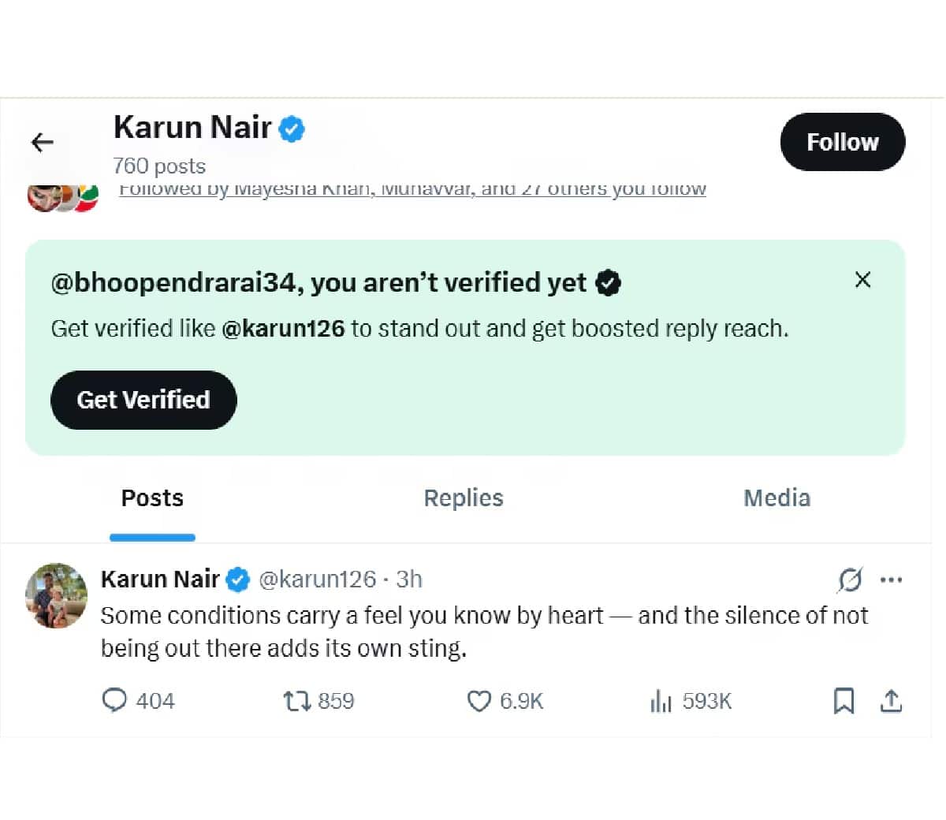The height and width of the screenshot is (820, 946).
Task: Share the post via share icon
Action: click(x=891, y=700)
